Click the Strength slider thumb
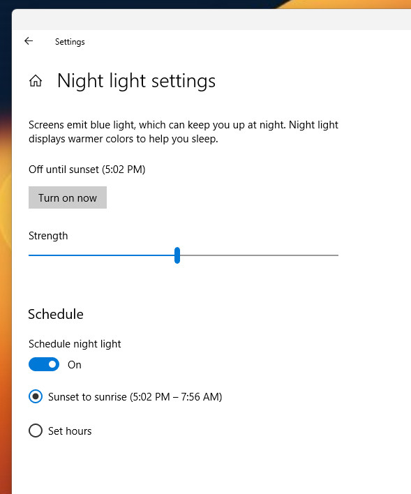The image size is (411, 494). coord(177,255)
